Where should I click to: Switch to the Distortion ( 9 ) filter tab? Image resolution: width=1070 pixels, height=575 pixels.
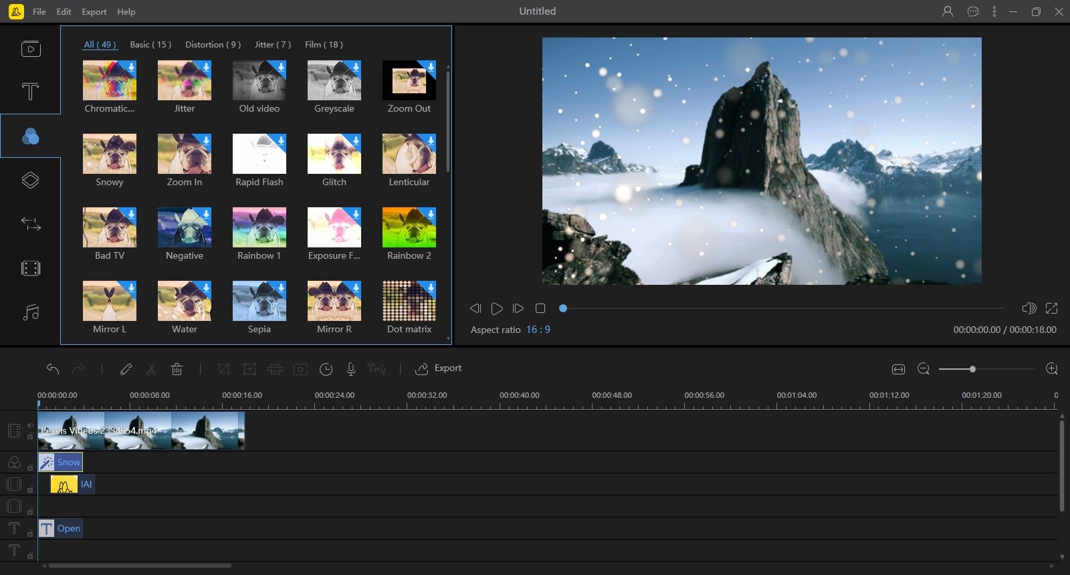[x=213, y=45]
